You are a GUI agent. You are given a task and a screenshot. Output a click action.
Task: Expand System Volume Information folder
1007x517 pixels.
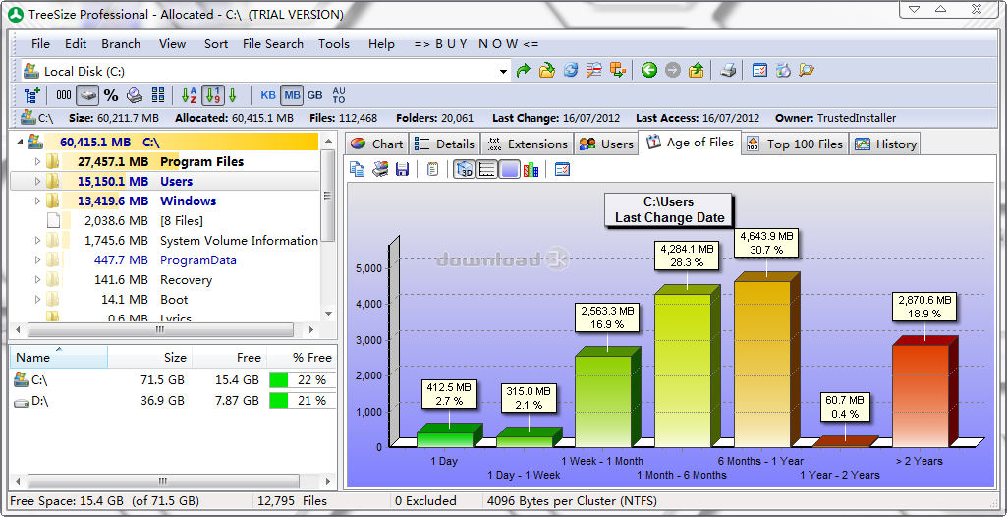(37, 241)
